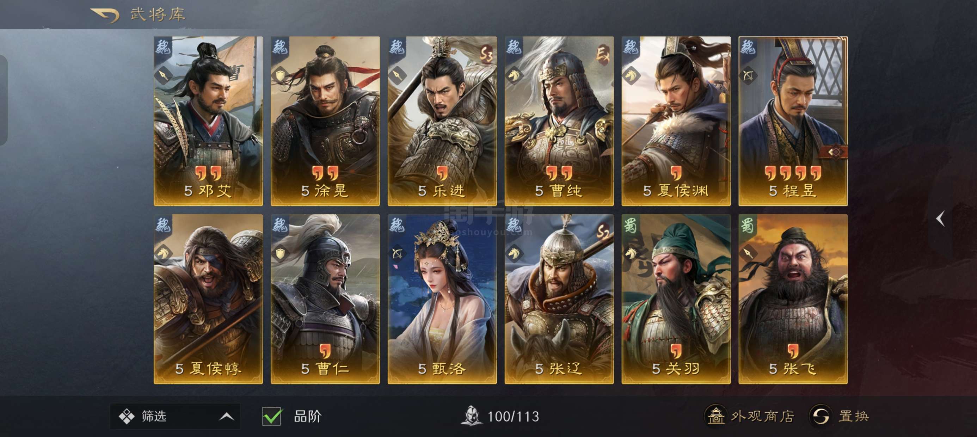Click the 置换 exchange button
The width and height of the screenshot is (977, 437).
(839, 416)
